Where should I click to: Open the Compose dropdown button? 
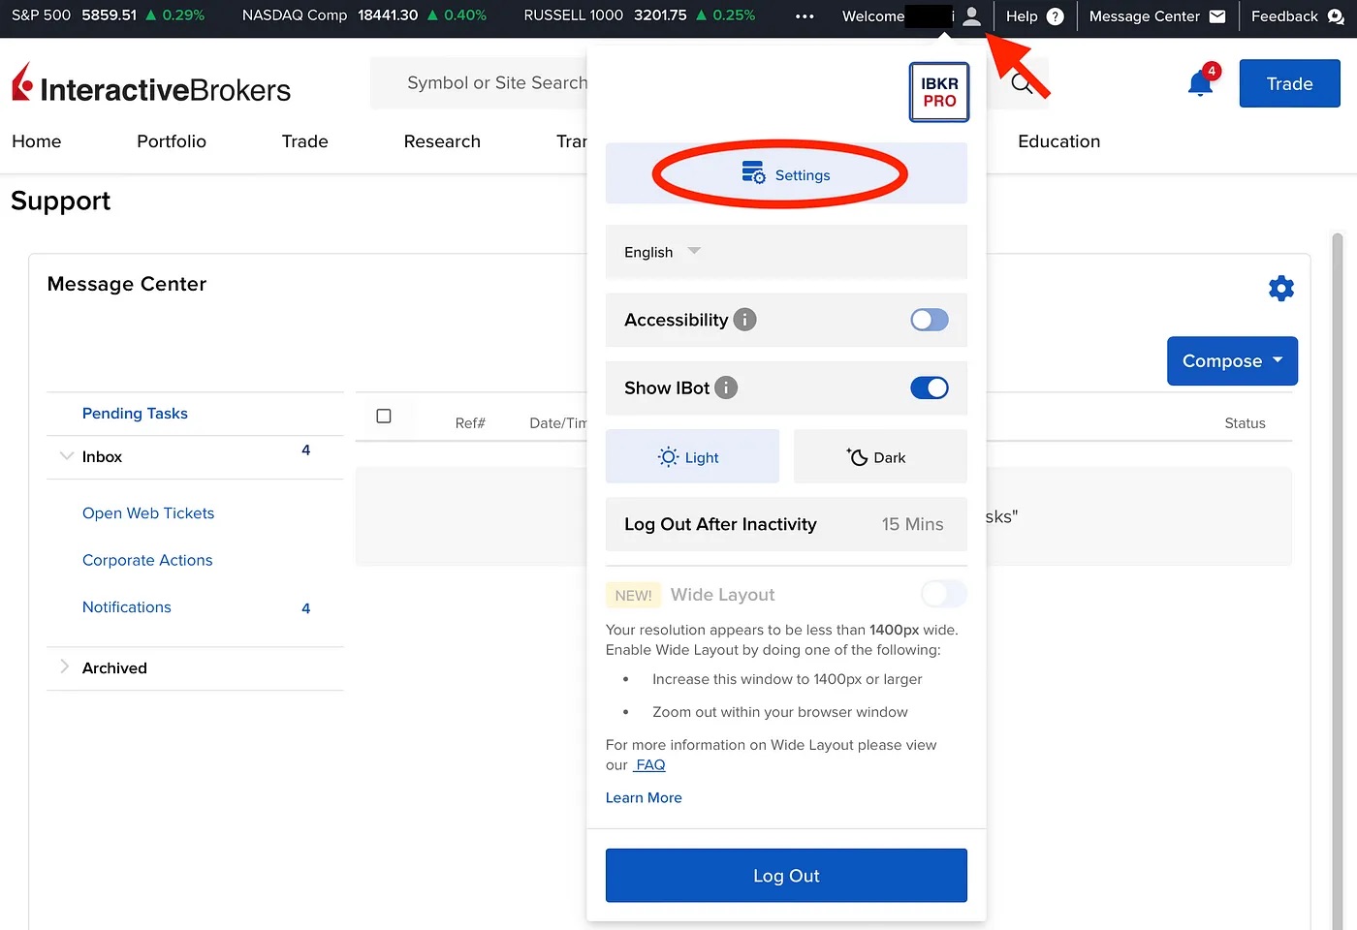(x=1231, y=361)
